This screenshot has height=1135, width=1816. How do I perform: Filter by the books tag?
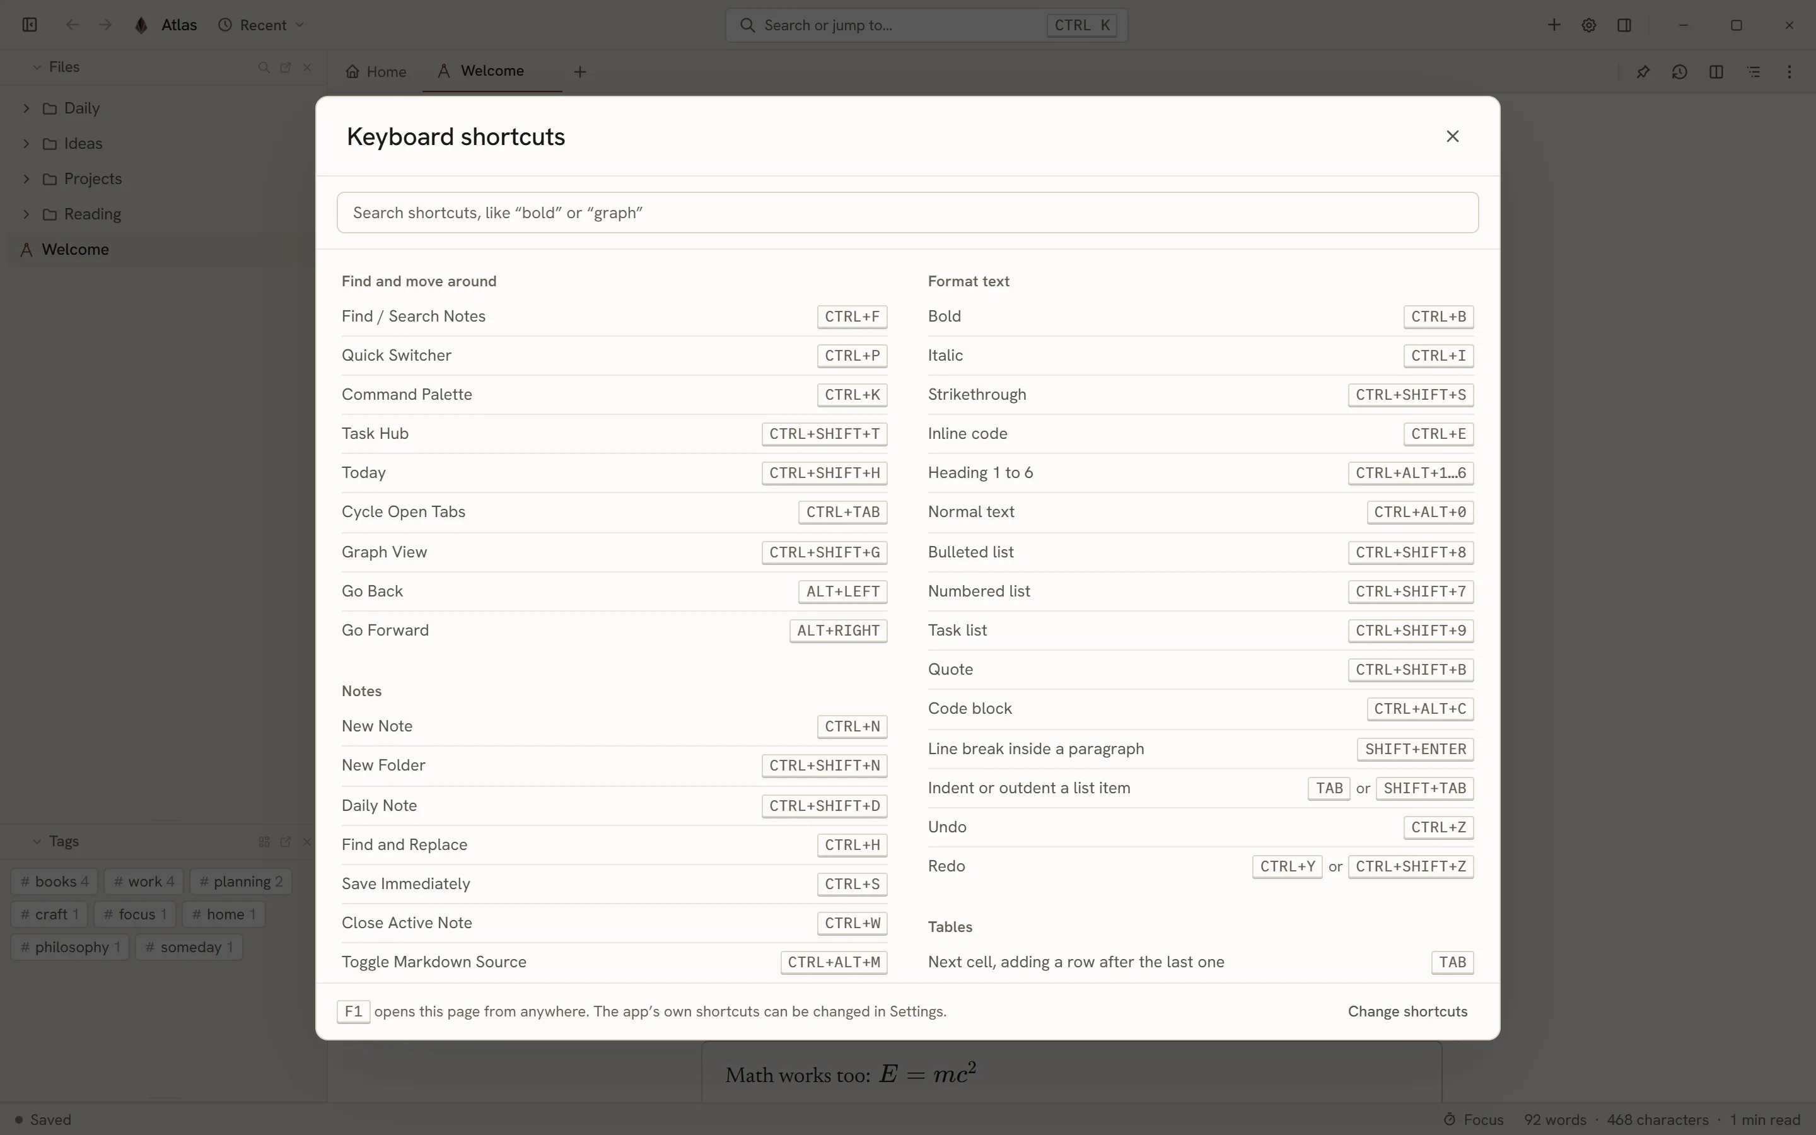(x=55, y=882)
